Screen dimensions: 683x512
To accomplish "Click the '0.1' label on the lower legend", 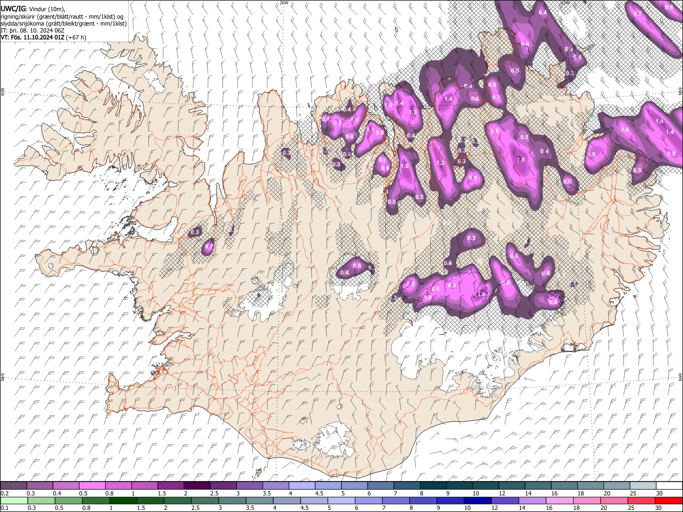I will coord(4,508).
